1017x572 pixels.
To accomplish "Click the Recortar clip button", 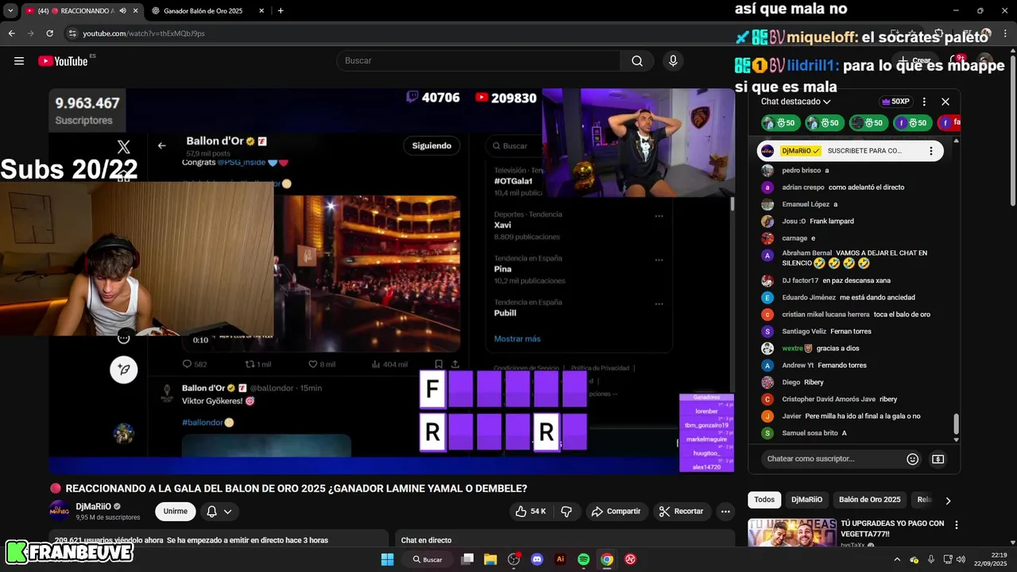I will click(682, 512).
